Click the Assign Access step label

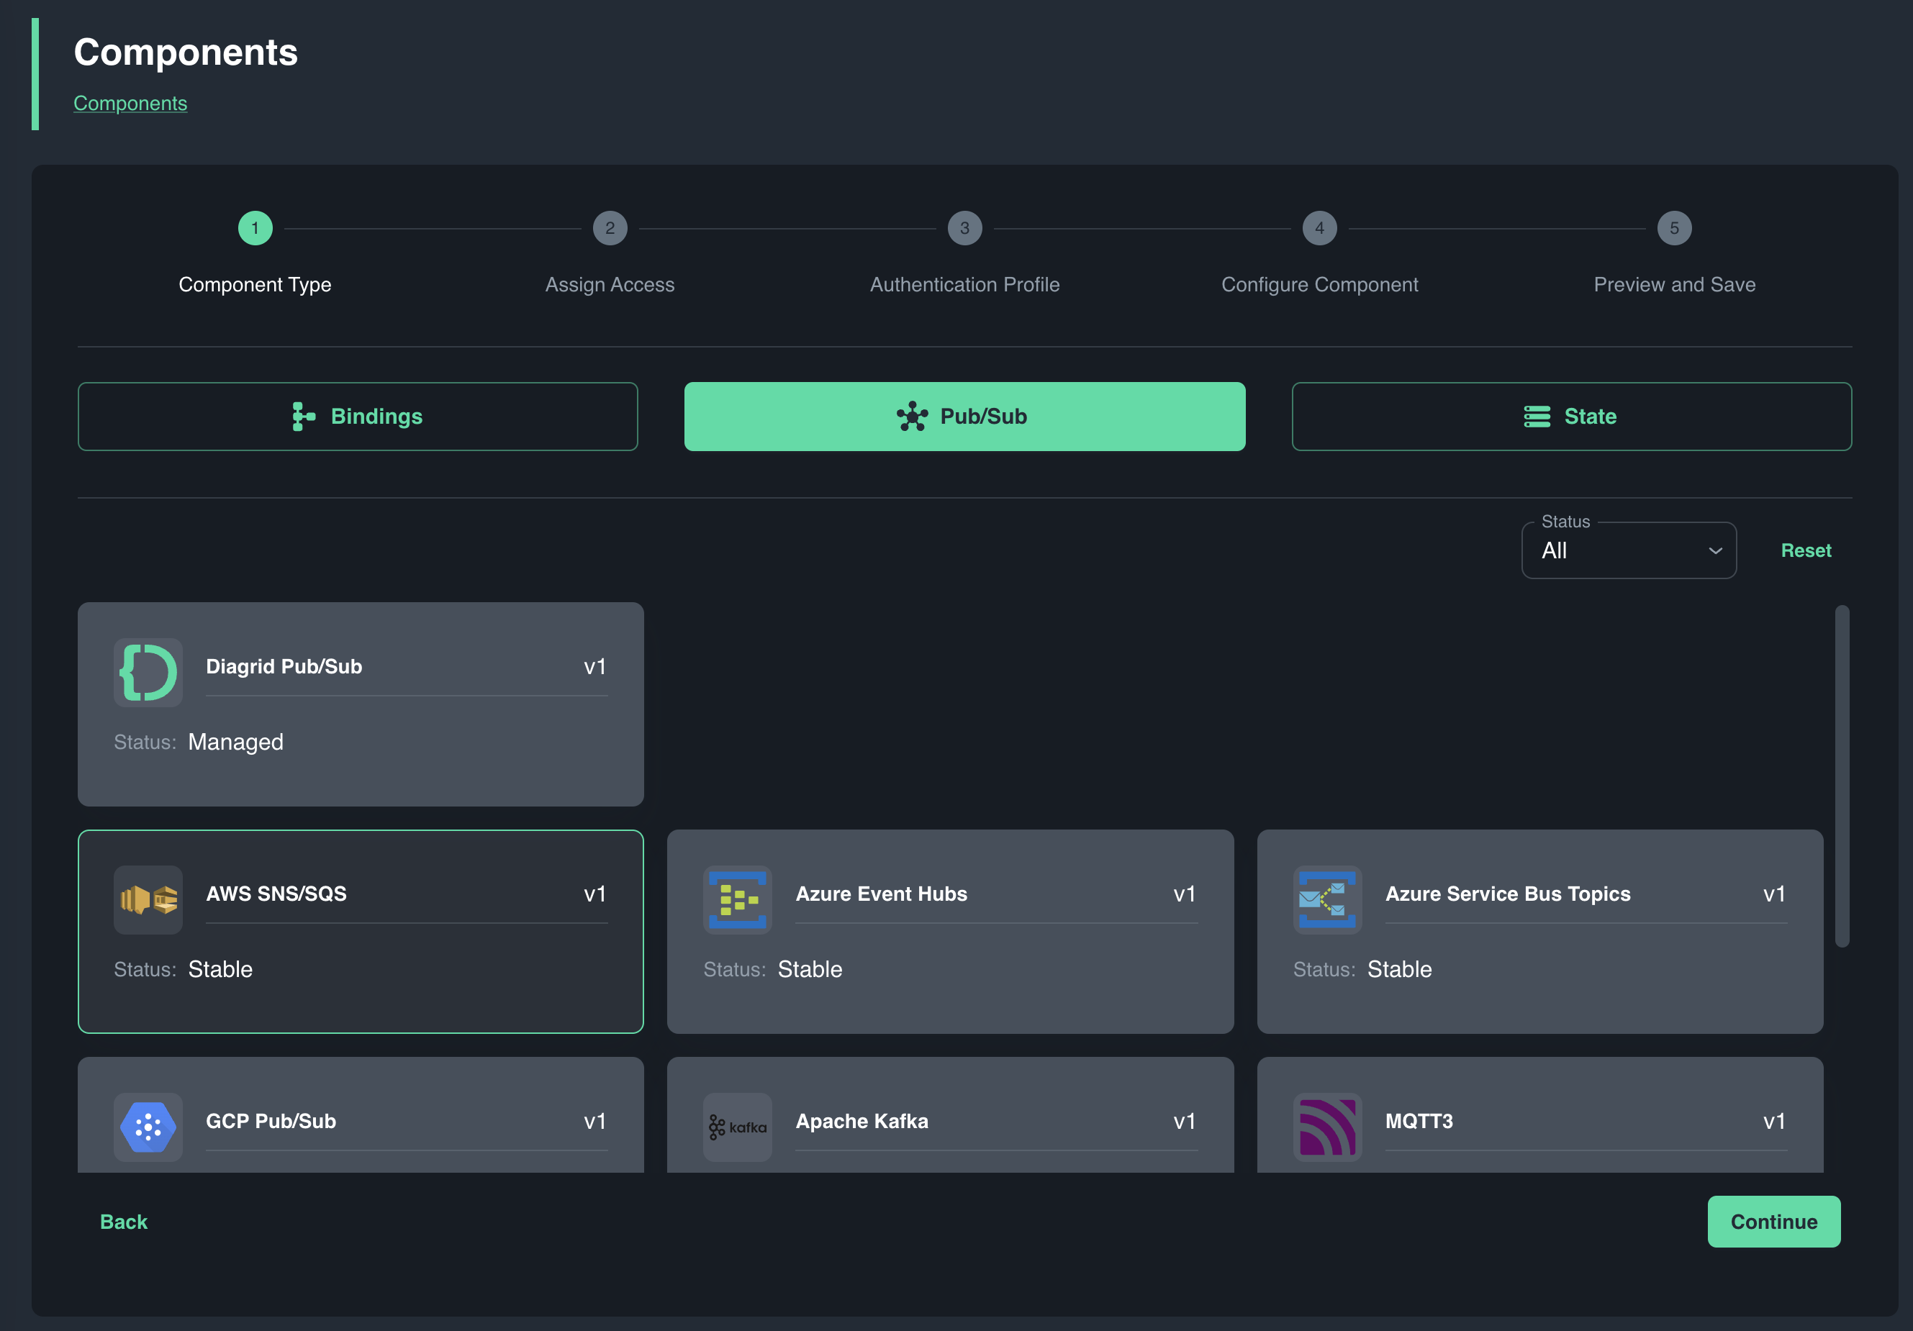click(610, 285)
